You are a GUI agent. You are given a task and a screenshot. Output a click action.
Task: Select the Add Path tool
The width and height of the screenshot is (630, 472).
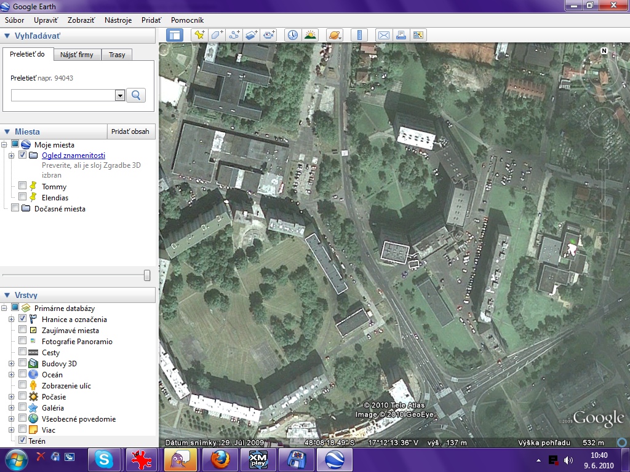click(234, 35)
